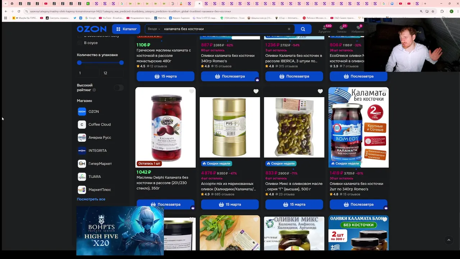Open the Каталог menu
460x259 pixels.
126,29
